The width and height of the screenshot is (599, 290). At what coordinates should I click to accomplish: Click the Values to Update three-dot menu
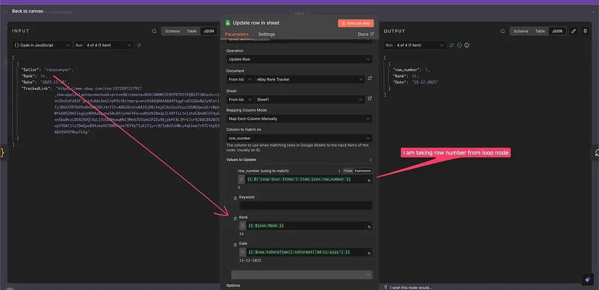coord(371,159)
